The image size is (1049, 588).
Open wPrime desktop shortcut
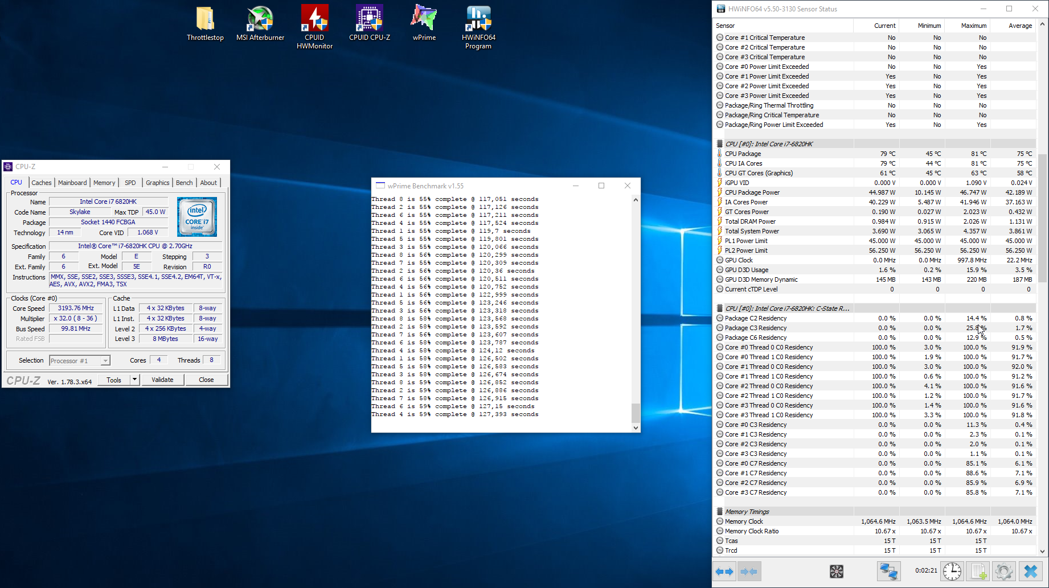(x=424, y=24)
